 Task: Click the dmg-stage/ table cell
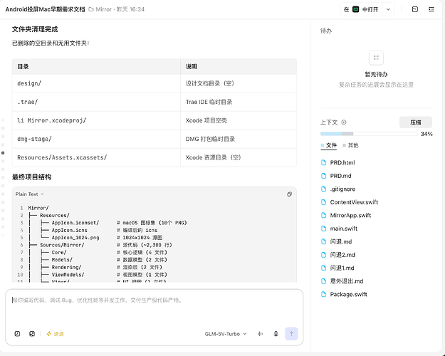(96, 139)
